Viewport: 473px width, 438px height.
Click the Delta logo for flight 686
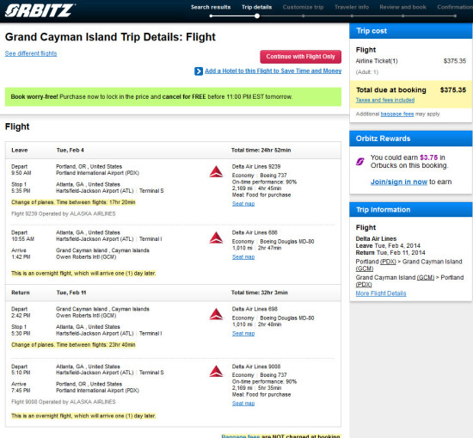(216, 238)
